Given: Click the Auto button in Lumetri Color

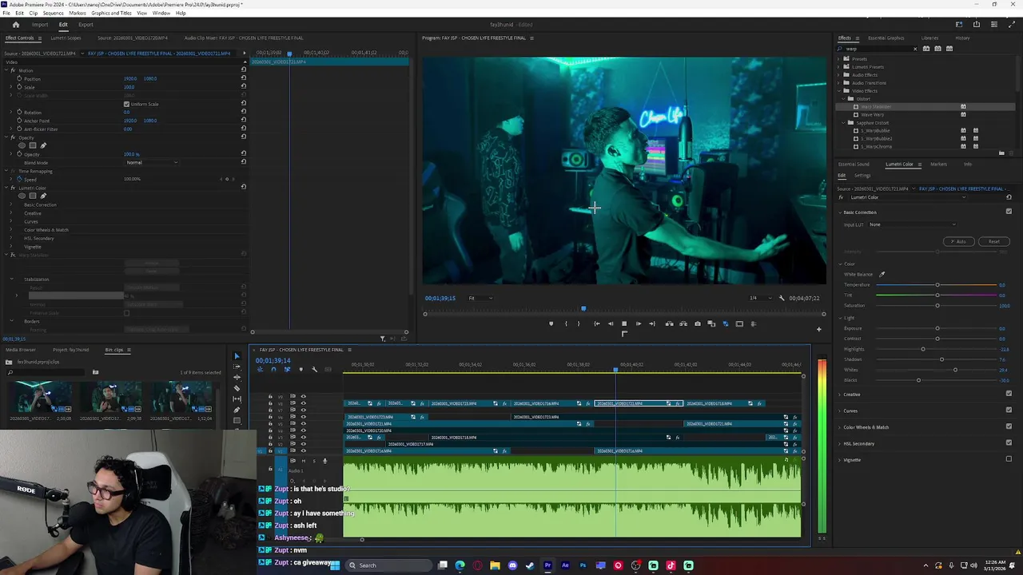Looking at the screenshot, I should pos(960,241).
